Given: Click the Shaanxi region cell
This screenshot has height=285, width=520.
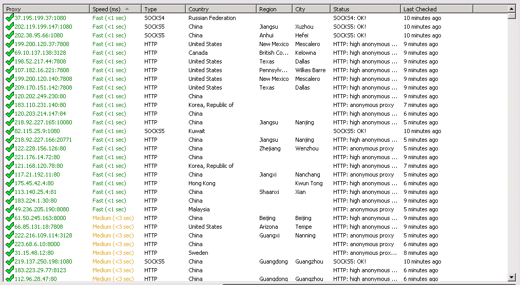Looking at the screenshot, I should click(x=269, y=192).
